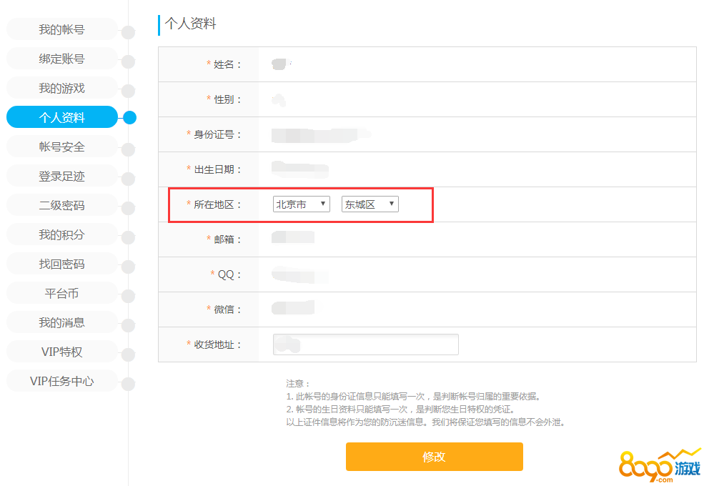Select 找回密码 menu item
This screenshot has height=486, width=709.
(x=61, y=264)
